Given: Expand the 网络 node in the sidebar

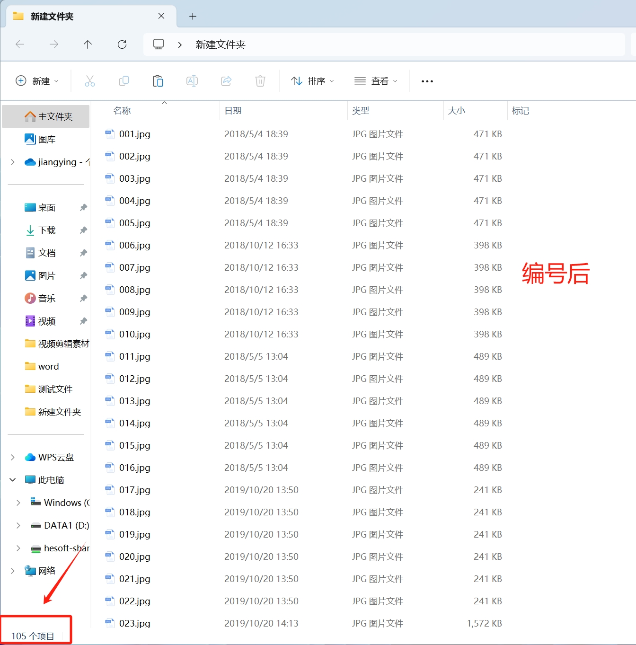Looking at the screenshot, I should pyautogui.click(x=12, y=571).
